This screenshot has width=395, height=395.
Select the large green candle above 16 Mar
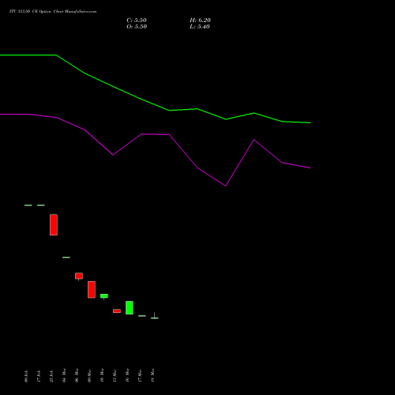[130, 307]
